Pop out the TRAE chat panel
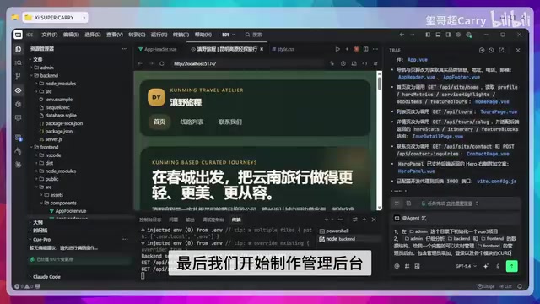Image resolution: width=540 pixels, height=304 pixels. tap(501, 51)
